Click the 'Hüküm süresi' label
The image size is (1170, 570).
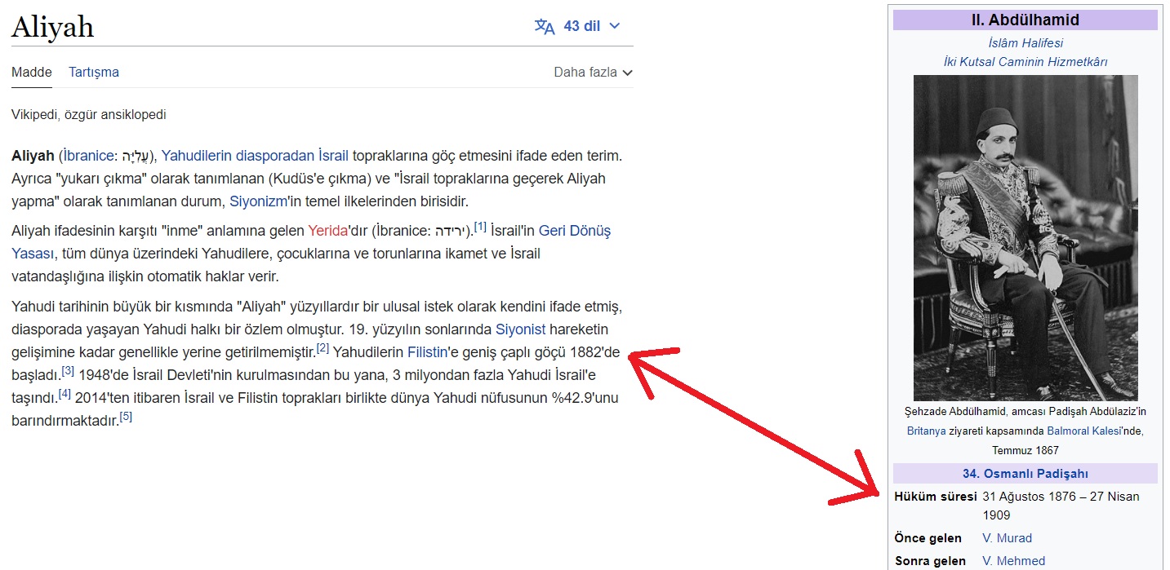pos(936,497)
